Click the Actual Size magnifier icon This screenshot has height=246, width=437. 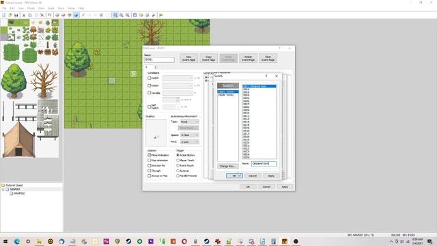point(128,15)
